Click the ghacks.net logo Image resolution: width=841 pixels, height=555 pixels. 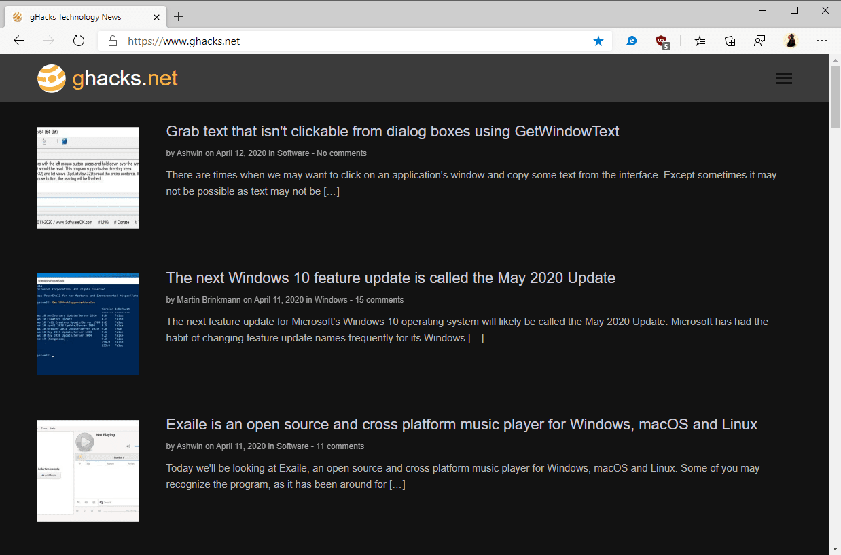point(107,79)
